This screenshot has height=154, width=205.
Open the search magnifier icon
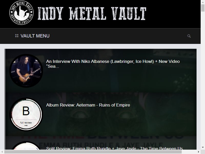[x=189, y=36]
